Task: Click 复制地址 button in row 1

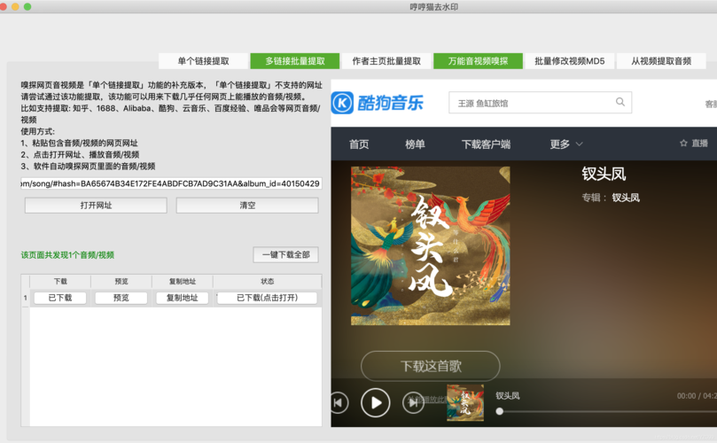Action: pyautogui.click(x=182, y=298)
